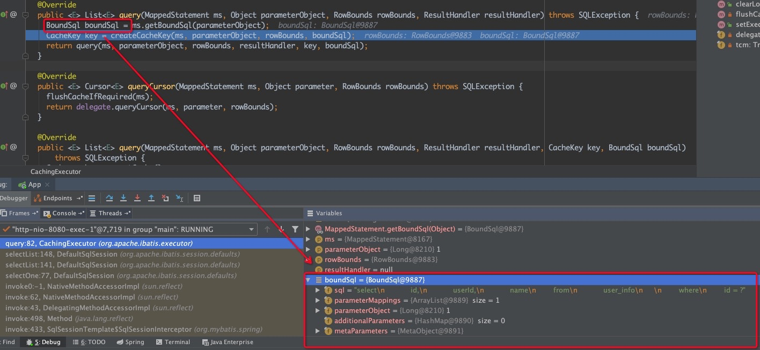This screenshot has height=350, width=760.
Task: Click the Threads tab pin arrow
Action: click(127, 213)
